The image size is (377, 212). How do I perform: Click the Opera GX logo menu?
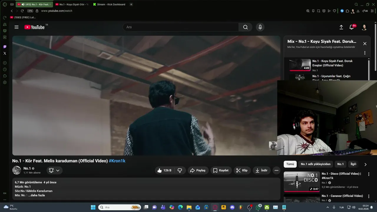pos(5,4)
